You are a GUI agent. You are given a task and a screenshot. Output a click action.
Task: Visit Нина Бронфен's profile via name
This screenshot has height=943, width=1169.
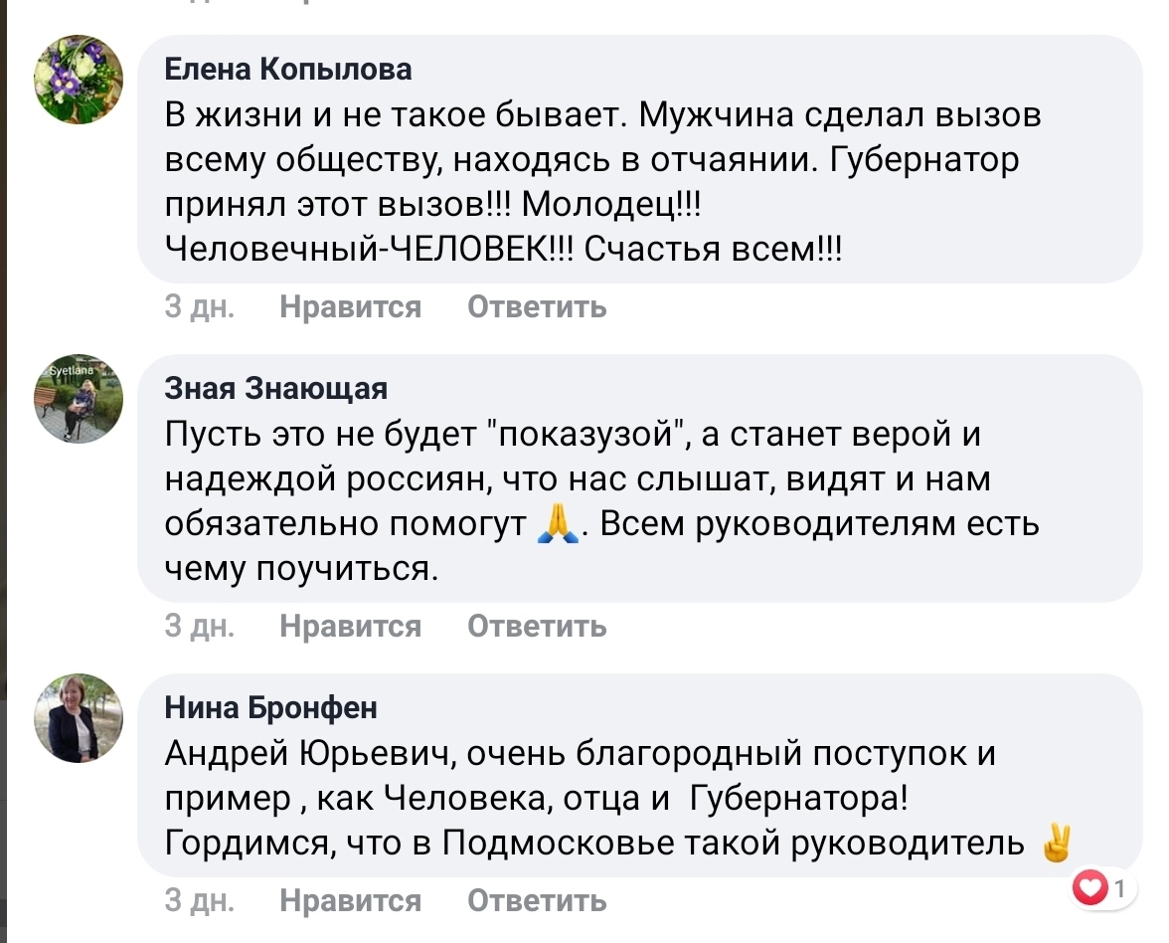pos(270,707)
